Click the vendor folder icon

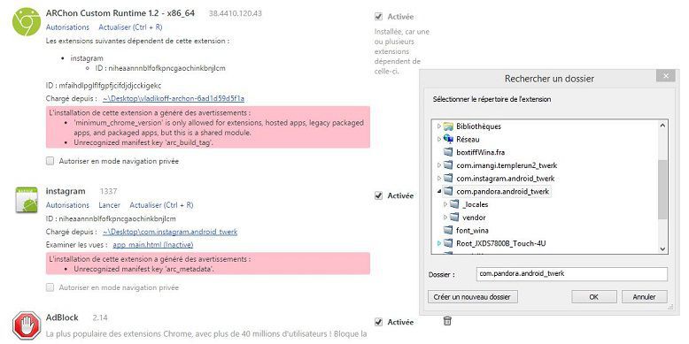pyautogui.click(x=454, y=218)
